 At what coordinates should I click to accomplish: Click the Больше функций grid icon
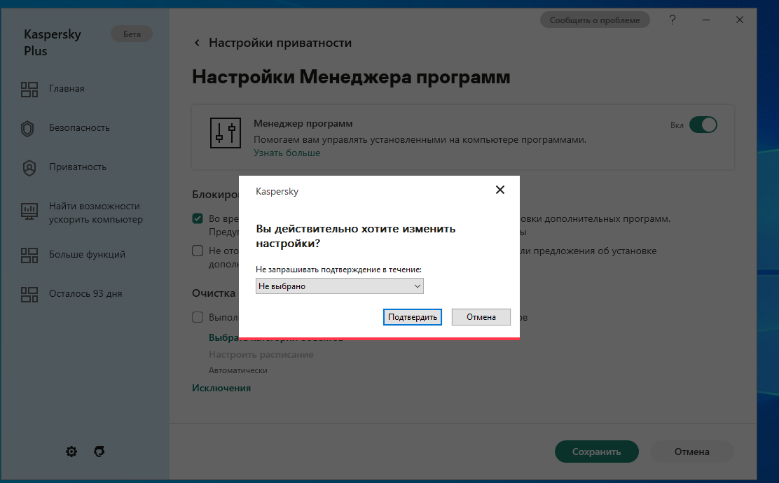29,255
